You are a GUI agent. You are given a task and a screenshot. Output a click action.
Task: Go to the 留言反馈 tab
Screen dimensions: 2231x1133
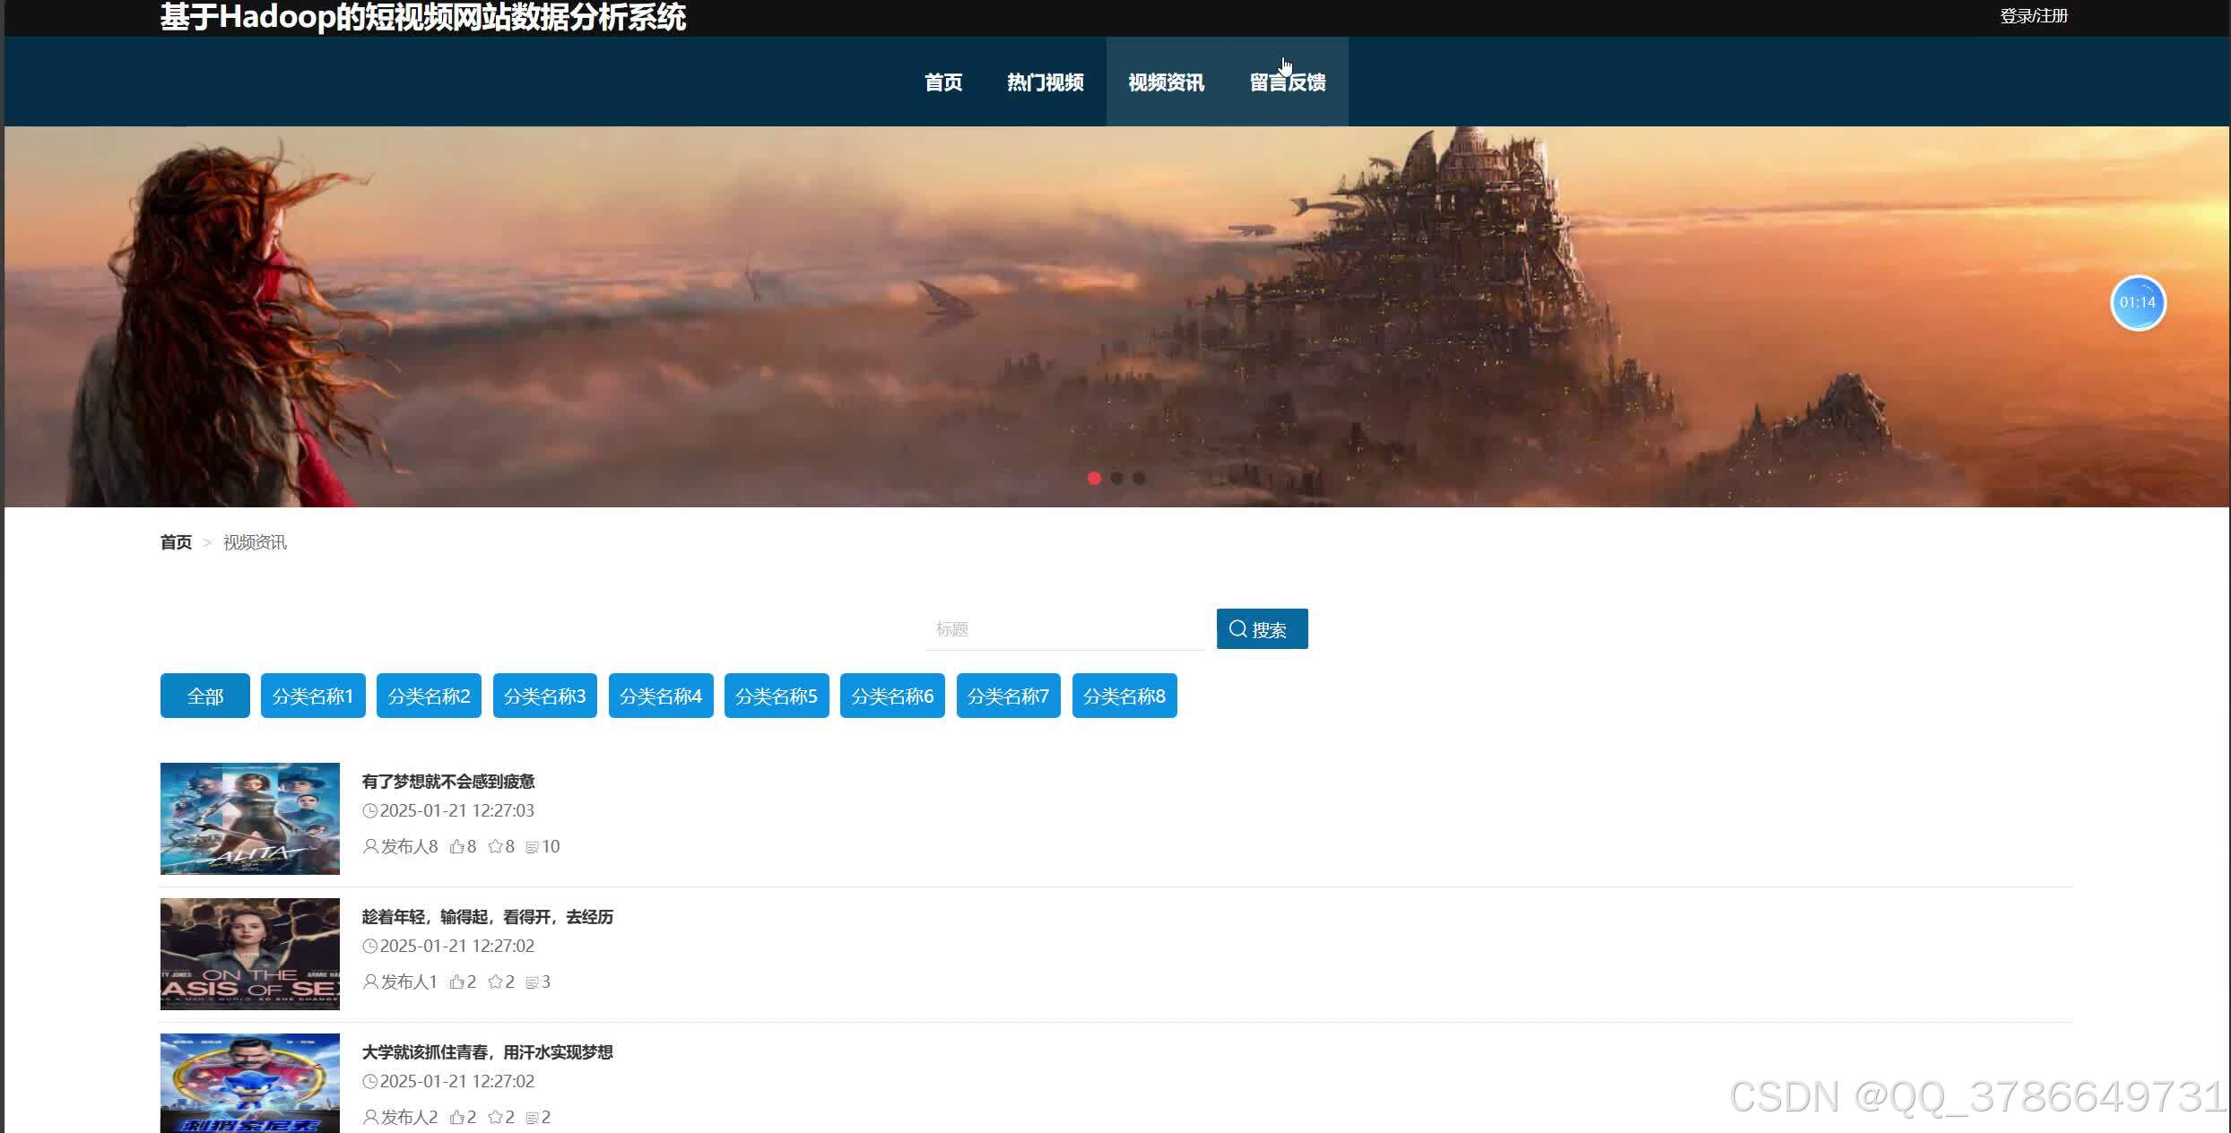coord(1288,82)
